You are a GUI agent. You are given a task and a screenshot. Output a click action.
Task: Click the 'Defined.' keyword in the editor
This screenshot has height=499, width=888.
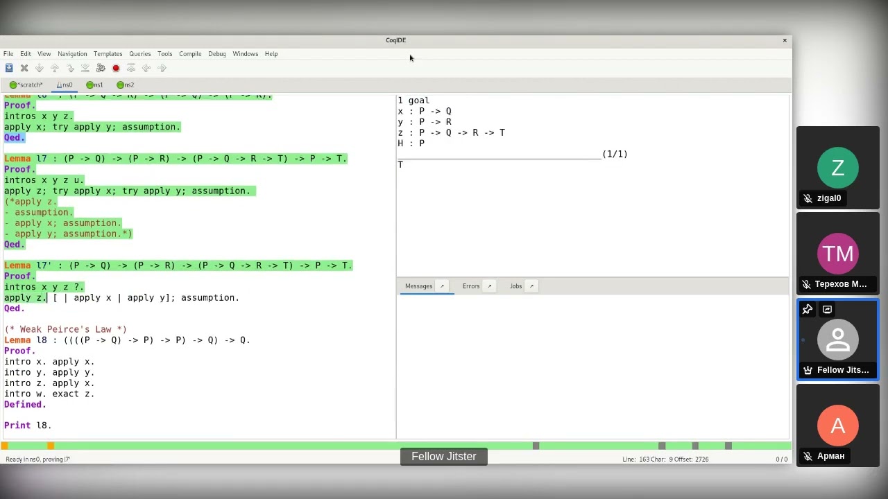[x=25, y=405]
